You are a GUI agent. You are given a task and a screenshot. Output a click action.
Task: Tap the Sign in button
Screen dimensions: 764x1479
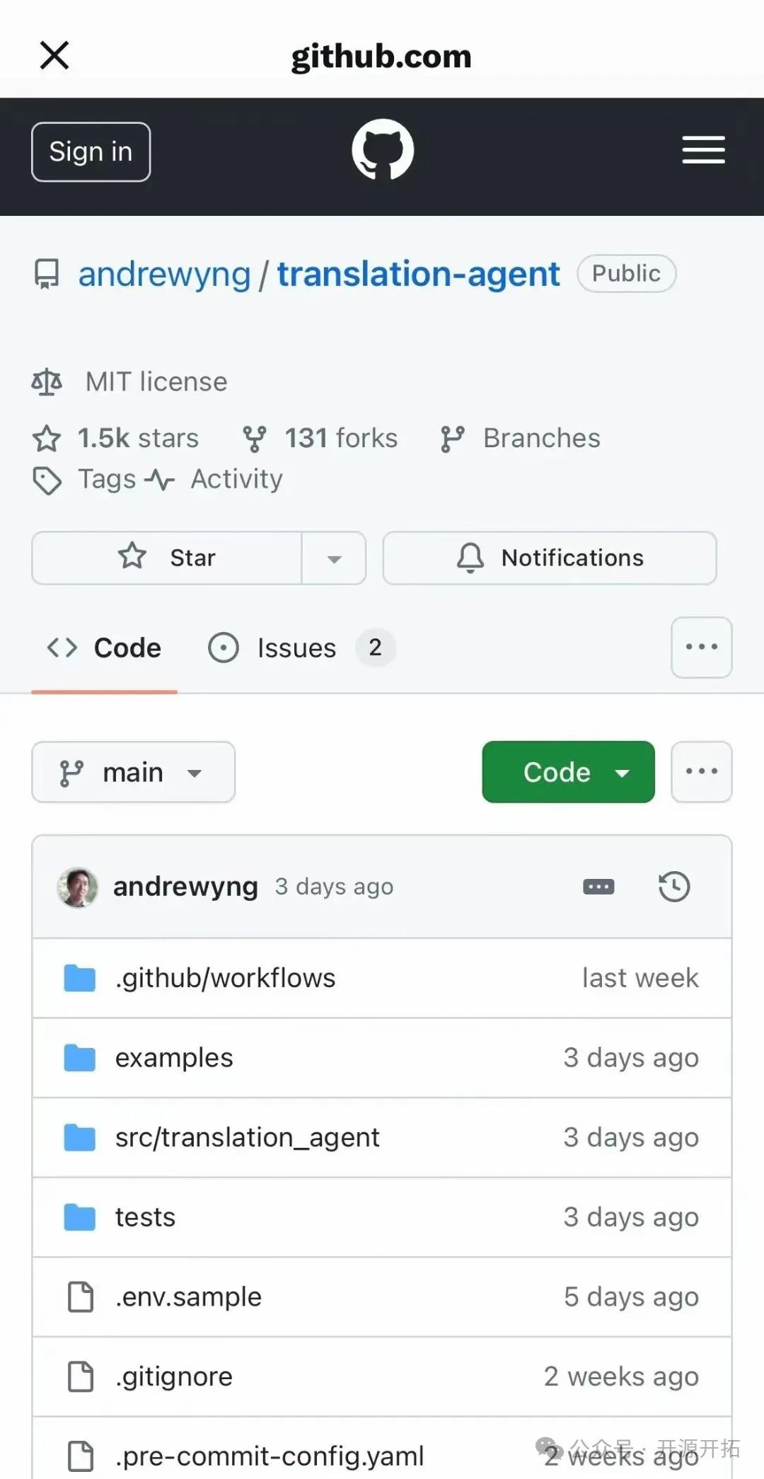pos(91,151)
